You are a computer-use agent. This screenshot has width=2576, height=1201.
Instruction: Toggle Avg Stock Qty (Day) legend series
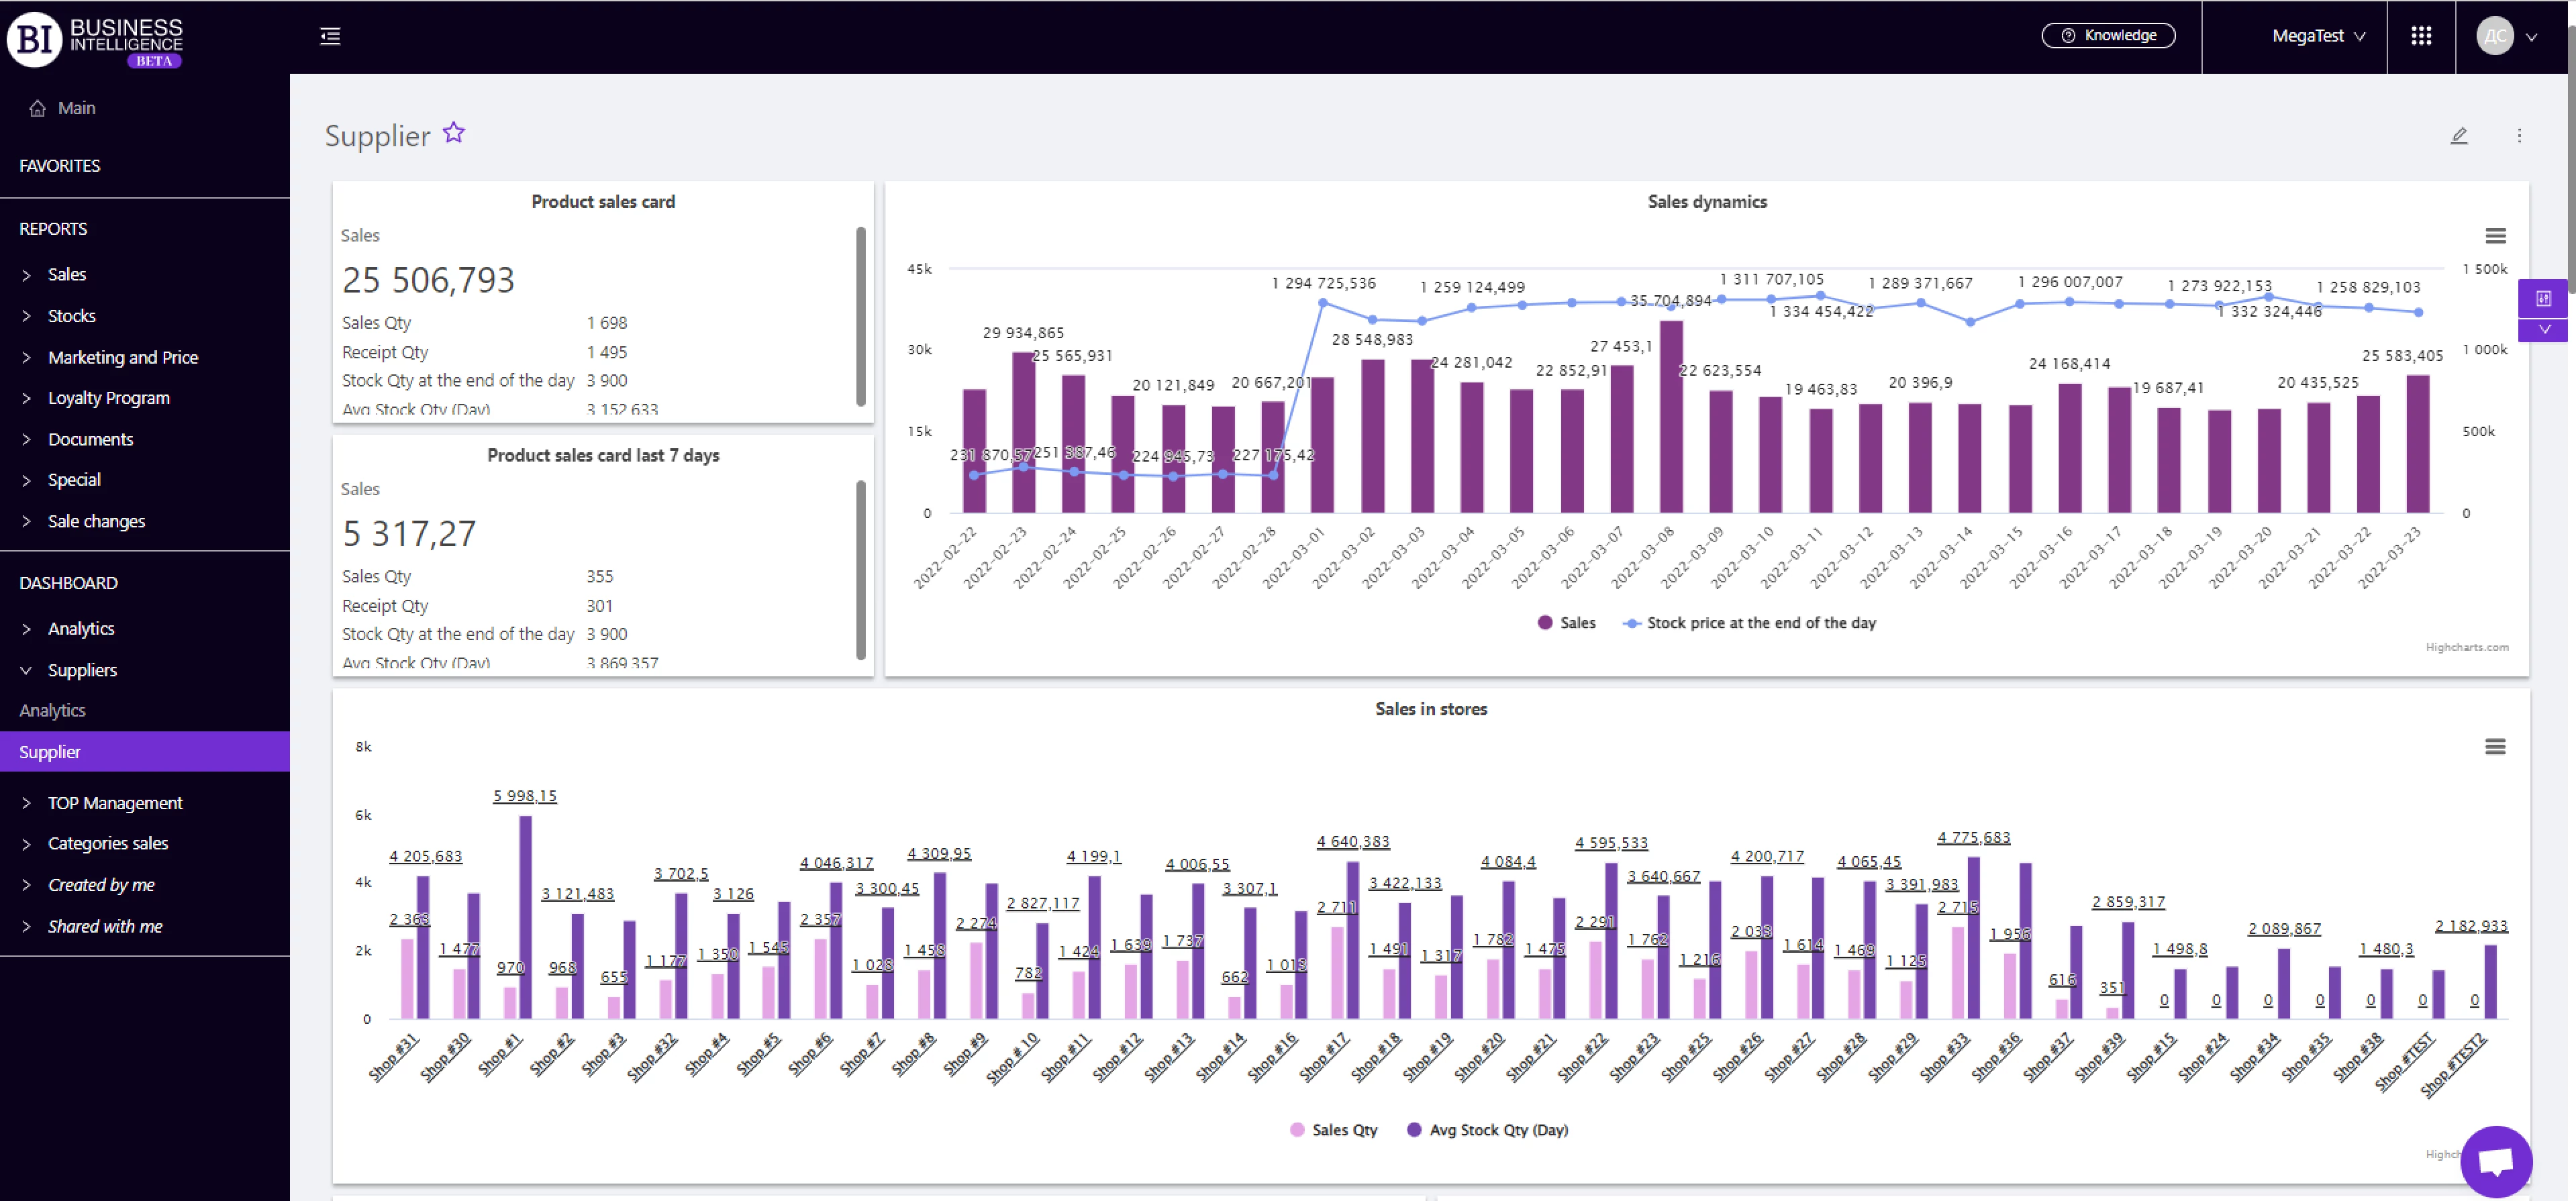(1487, 1130)
